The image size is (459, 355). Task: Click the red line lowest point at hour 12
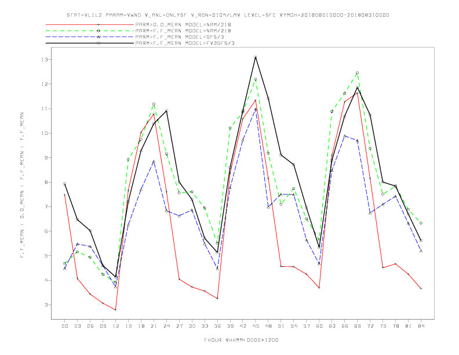[116, 310]
